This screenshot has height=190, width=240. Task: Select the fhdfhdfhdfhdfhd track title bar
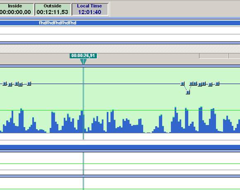click(x=120, y=23)
